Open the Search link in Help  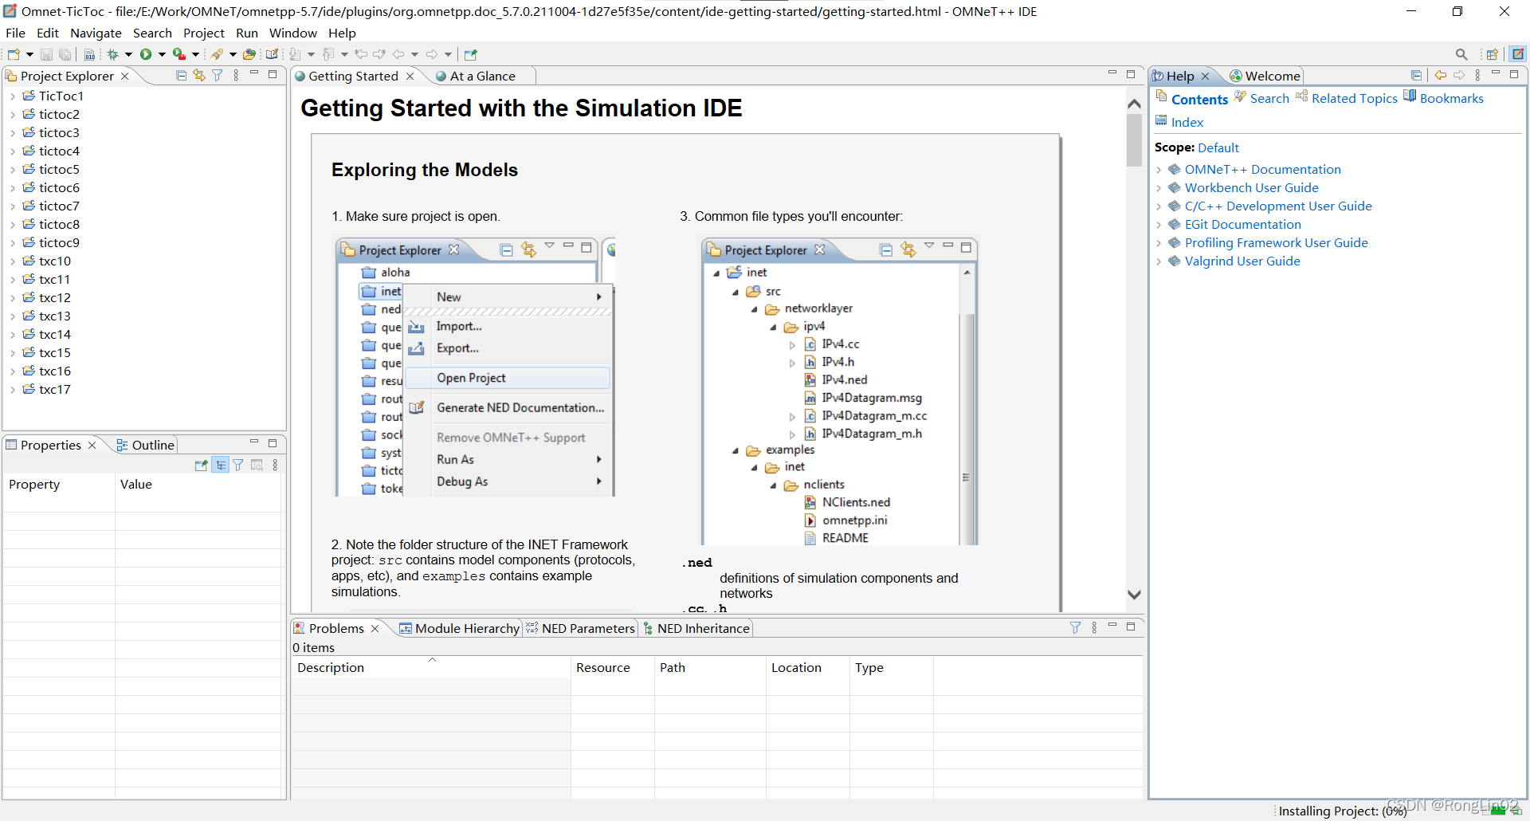click(1269, 98)
